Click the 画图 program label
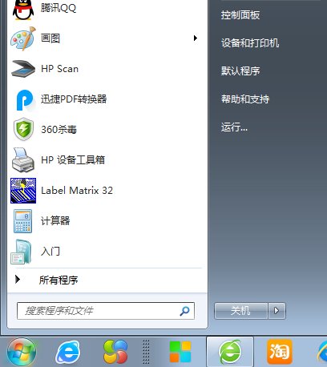 coord(50,38)
